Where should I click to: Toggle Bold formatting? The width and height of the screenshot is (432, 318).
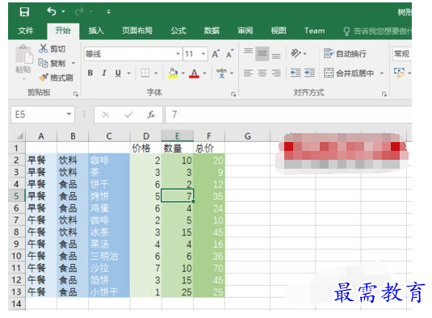point(90,73)
